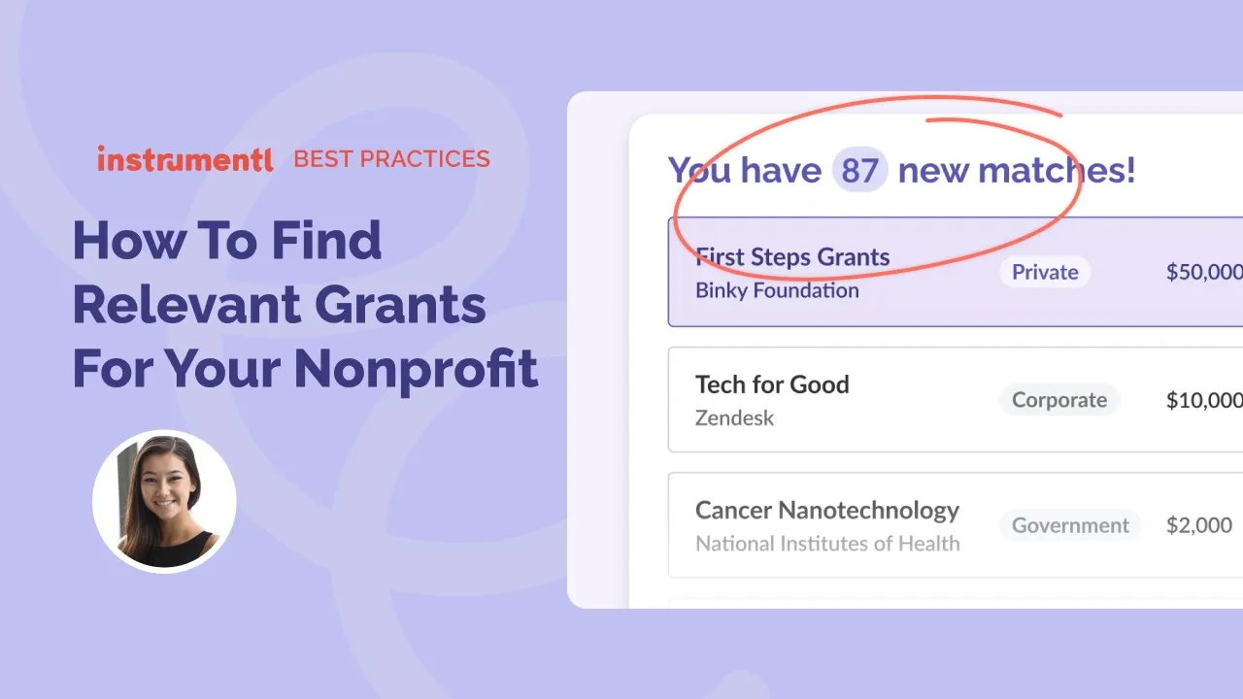Select the Private funder type tag
Screen dimensions: 1243x699
click(x=1045, y=272)
